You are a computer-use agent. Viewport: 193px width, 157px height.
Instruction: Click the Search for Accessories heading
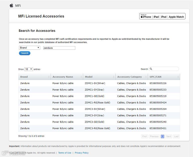[x=37, y=31]
